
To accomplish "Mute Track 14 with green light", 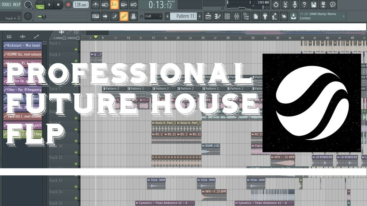I will pos(76,198).
